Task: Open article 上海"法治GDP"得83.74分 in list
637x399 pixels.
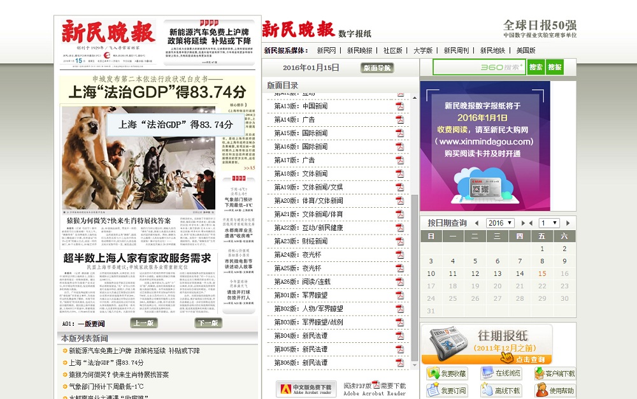Action: click(x=106, y=363)
